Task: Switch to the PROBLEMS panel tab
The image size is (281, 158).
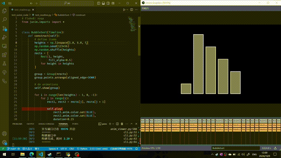Action: tap(17, 124)
